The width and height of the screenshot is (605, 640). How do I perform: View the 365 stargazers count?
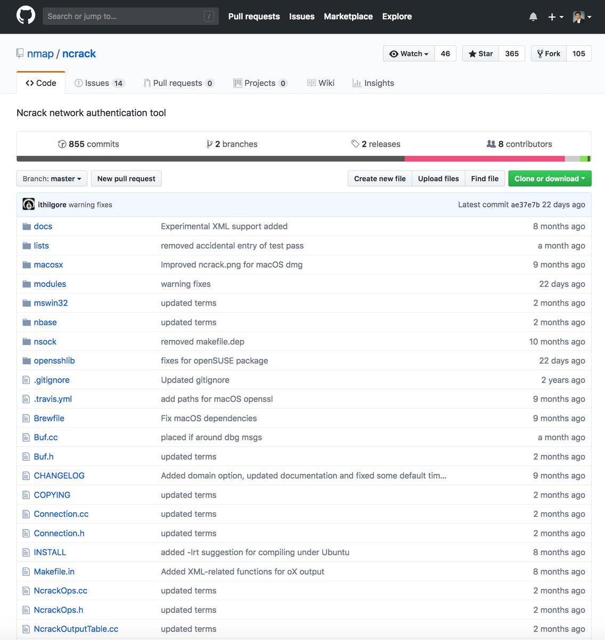point(512,53)
